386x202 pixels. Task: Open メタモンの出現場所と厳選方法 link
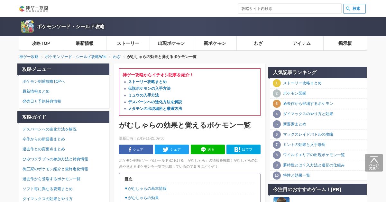[155, 109]
